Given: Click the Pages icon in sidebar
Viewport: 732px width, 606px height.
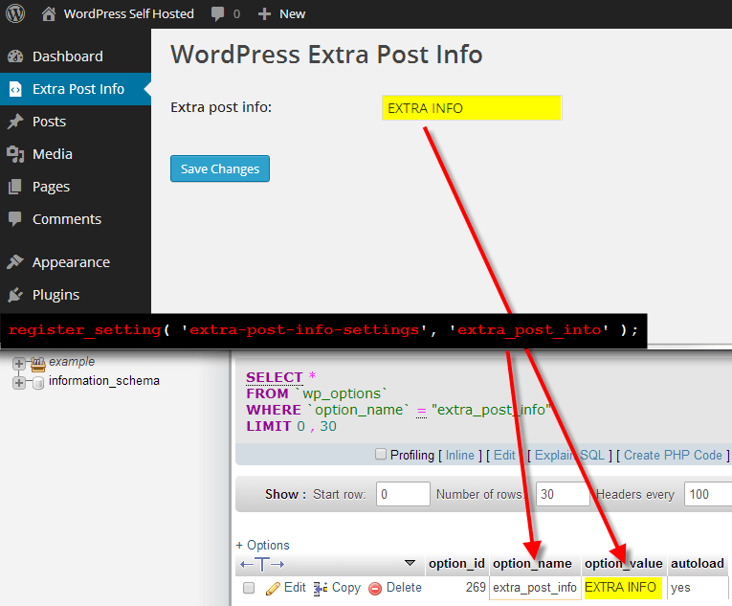Looking at the screenshot, I should pos(15,187).
